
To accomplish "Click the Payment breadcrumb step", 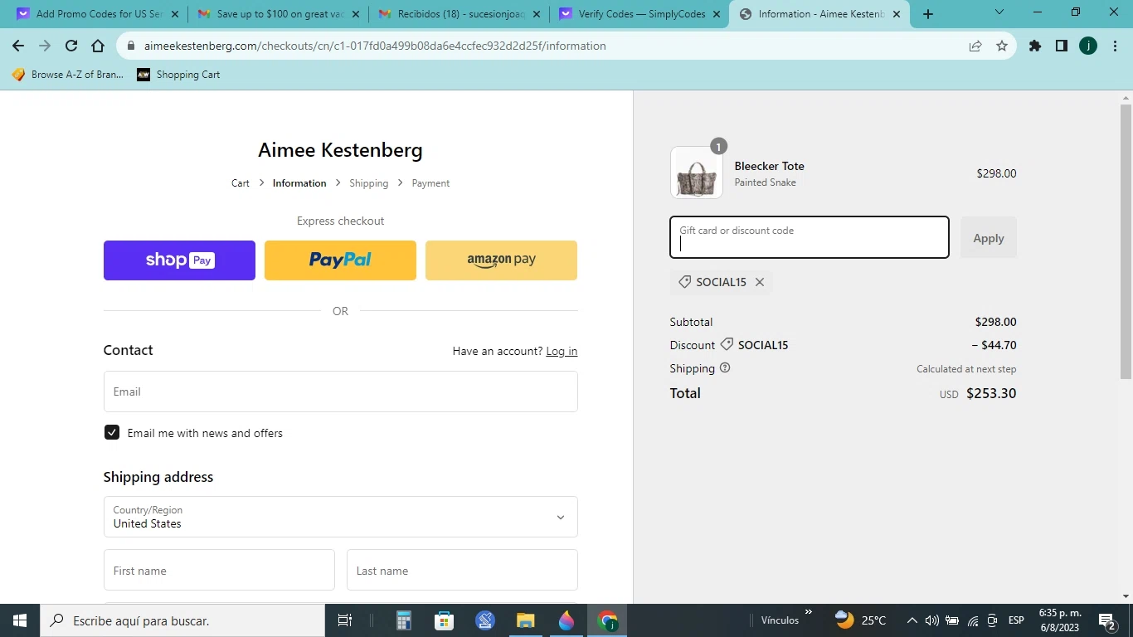I will click(x=430, y=183).
